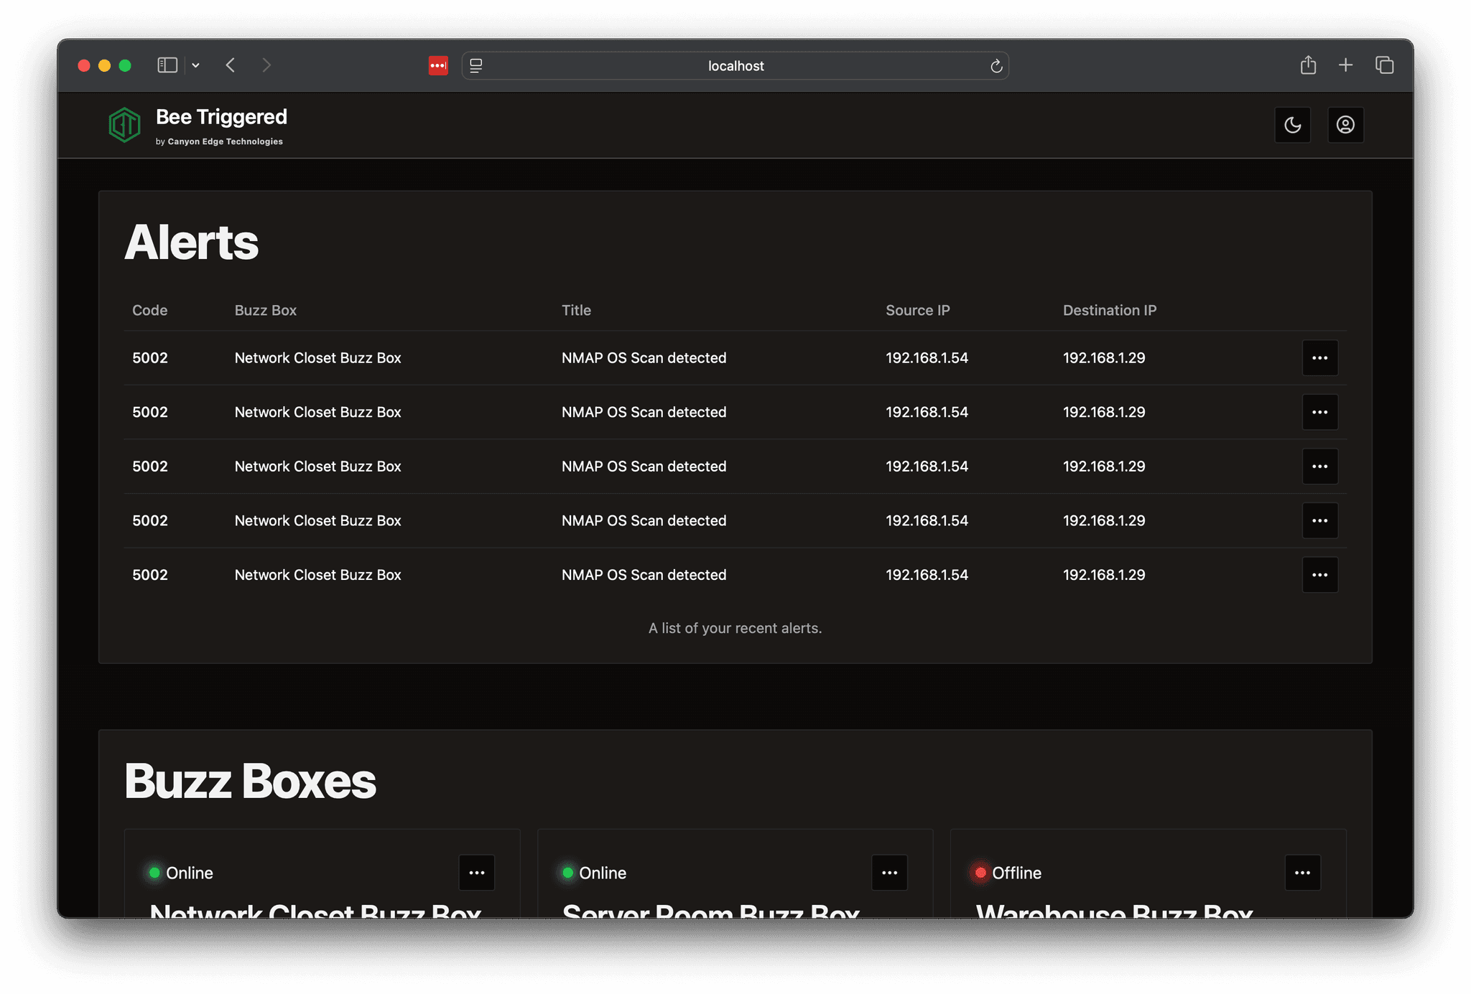The image size is (1471, 994).
Task: Click the Alerts heading
Action: [x=191, y=242]
